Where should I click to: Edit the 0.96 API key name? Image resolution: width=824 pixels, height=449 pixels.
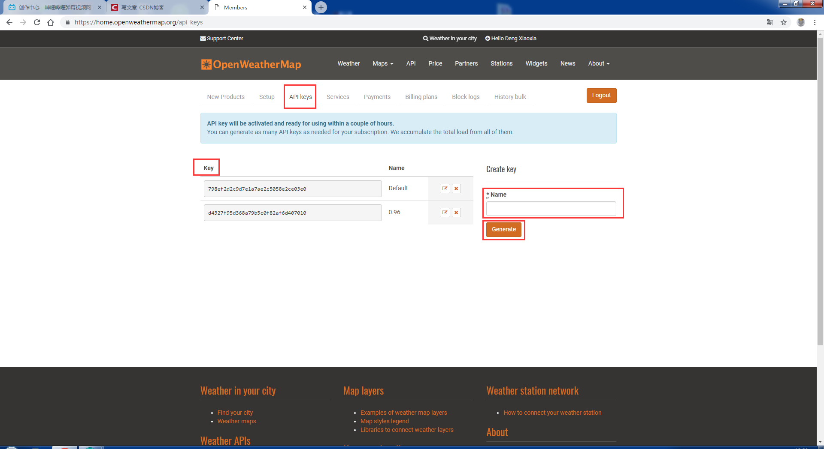445,213
